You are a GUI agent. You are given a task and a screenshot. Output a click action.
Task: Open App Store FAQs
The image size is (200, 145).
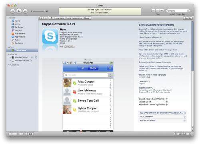tap(162, 121)
